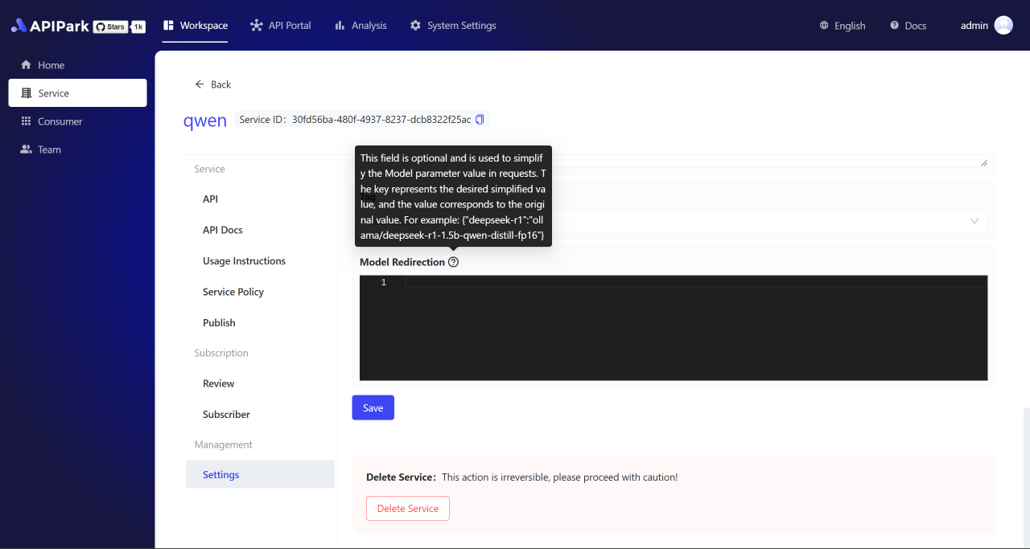Click the System Settings gear icon
Image resolution: width=1030 pixels, height=549 pixels.
pyautogui.click(x=415, y=26)
